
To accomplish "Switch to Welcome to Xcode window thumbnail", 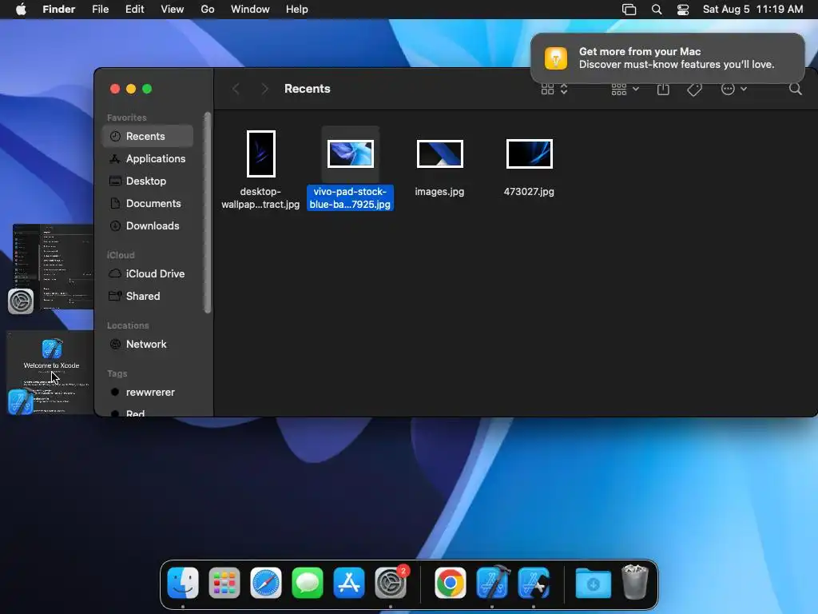I will click(x=50, y=373).
